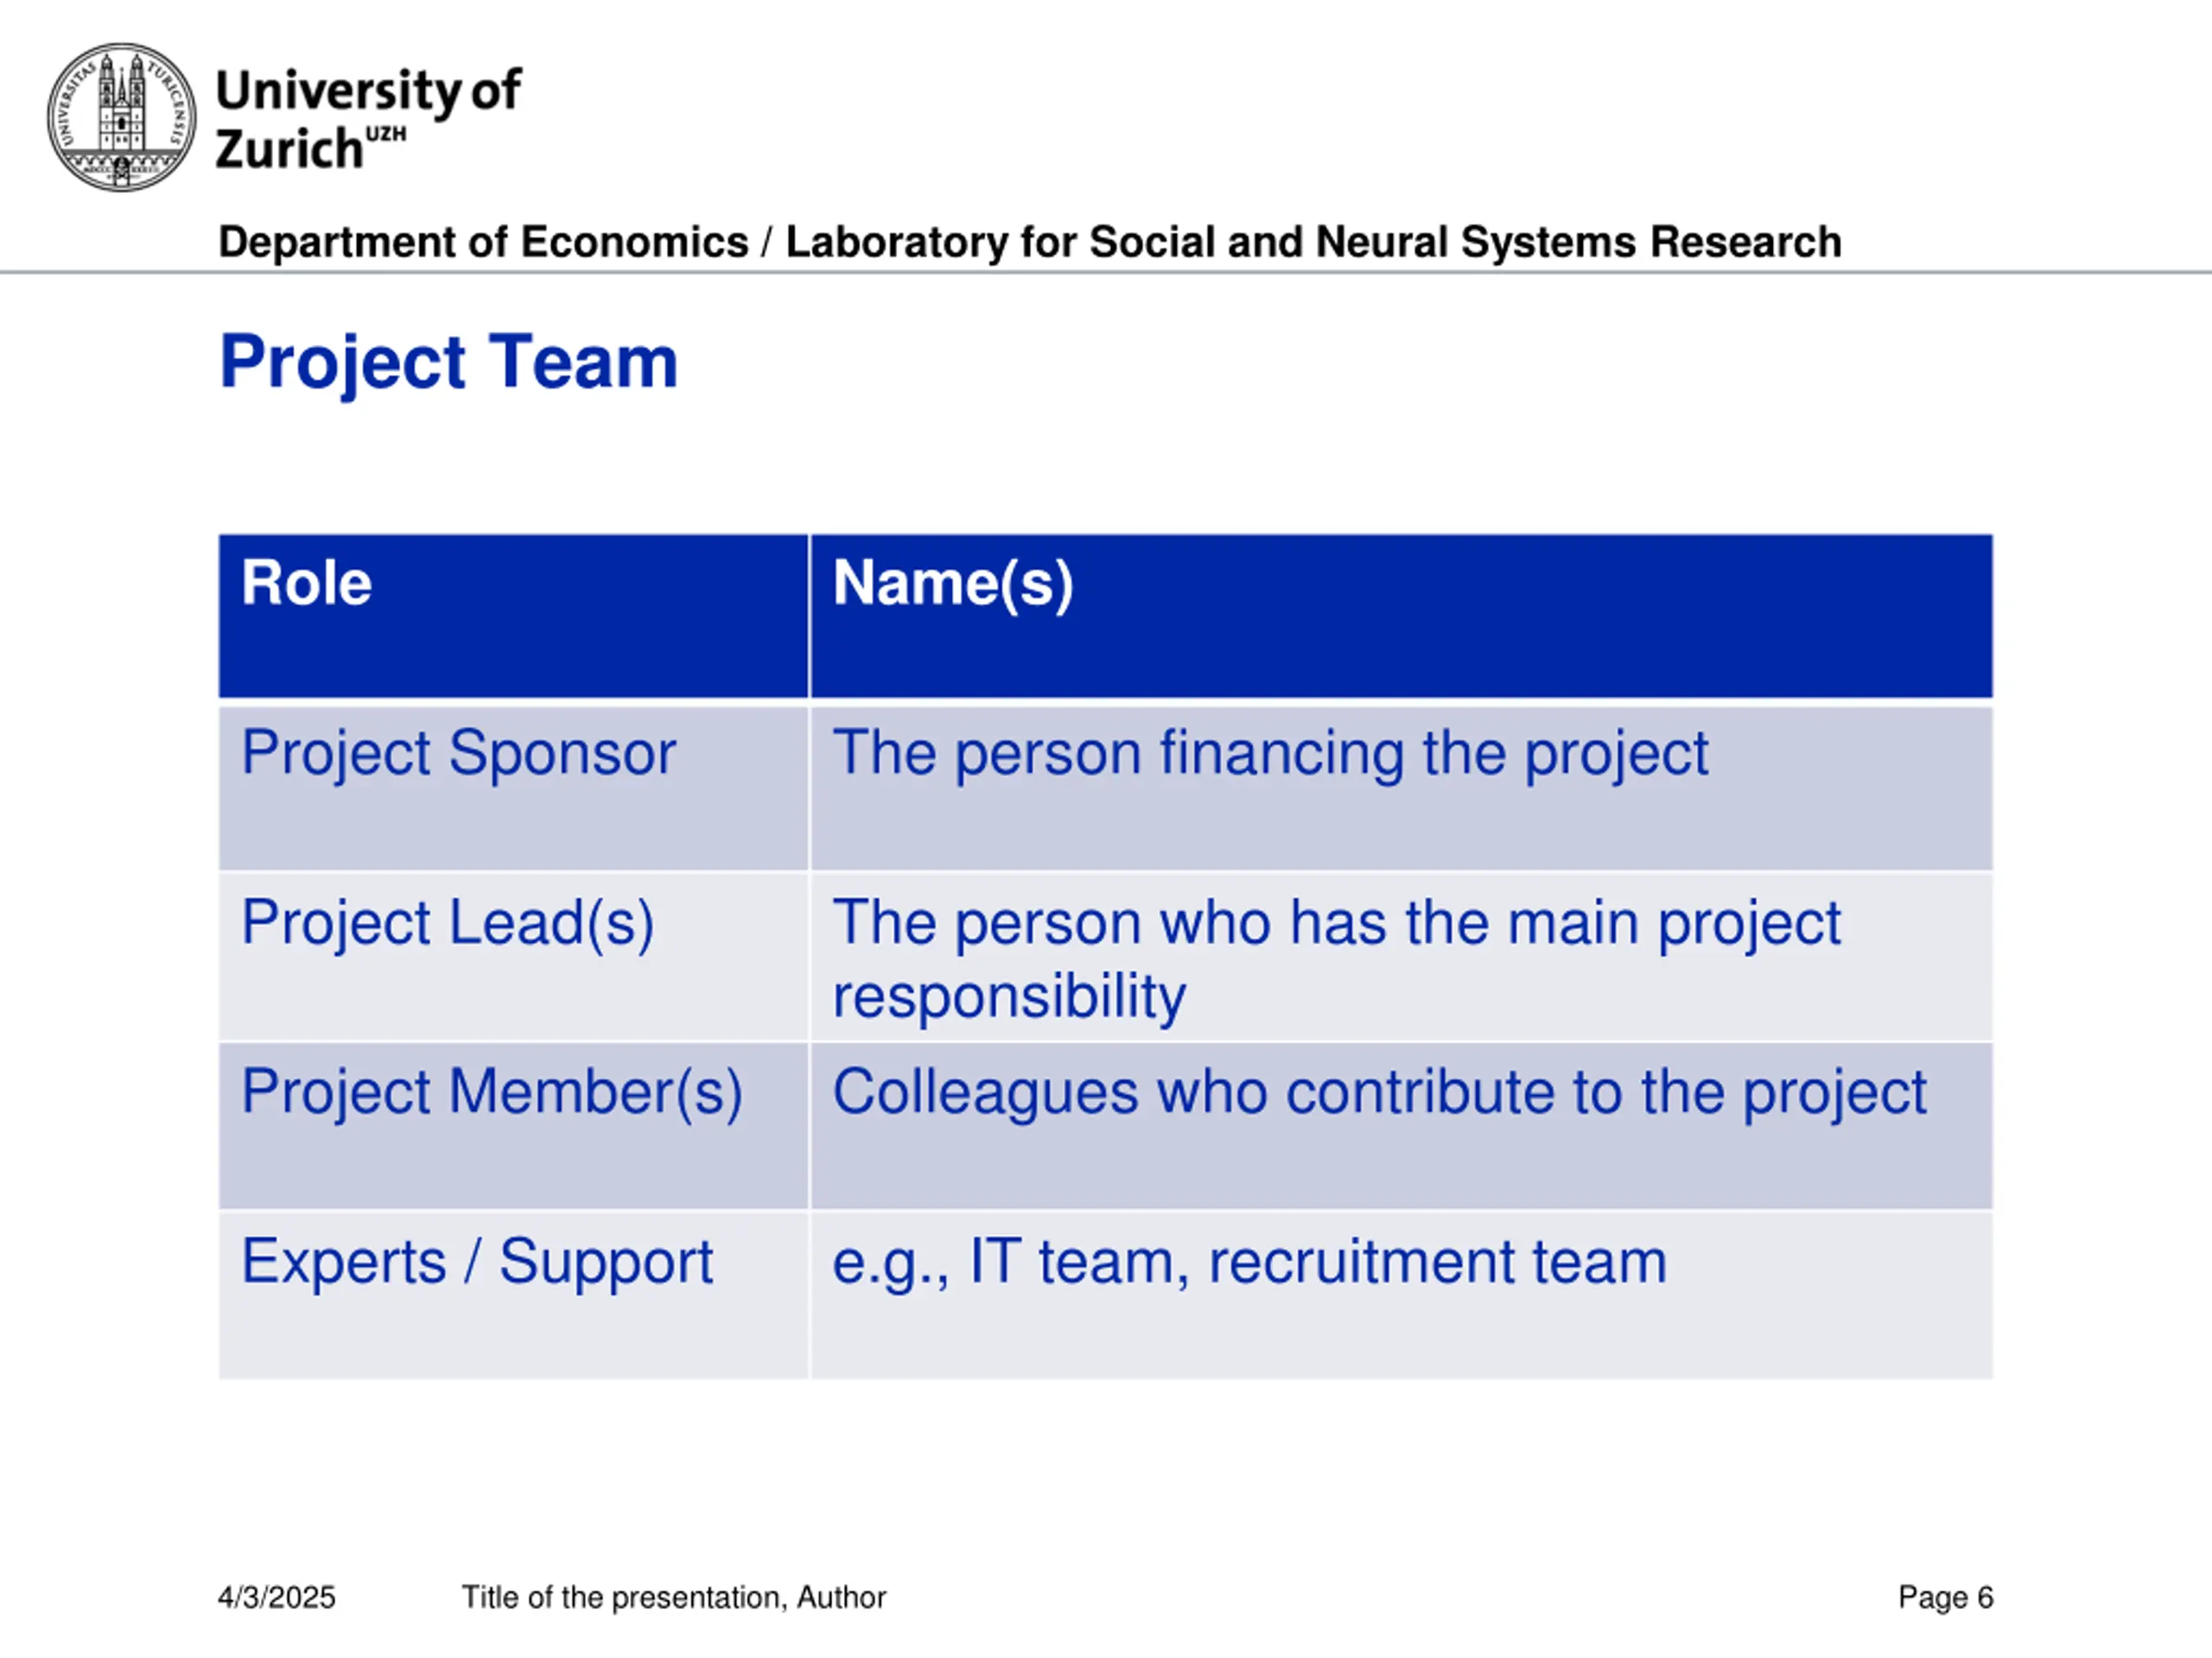
Task: Select the Project Member(s) cell
Action: tap(513, 1125)
